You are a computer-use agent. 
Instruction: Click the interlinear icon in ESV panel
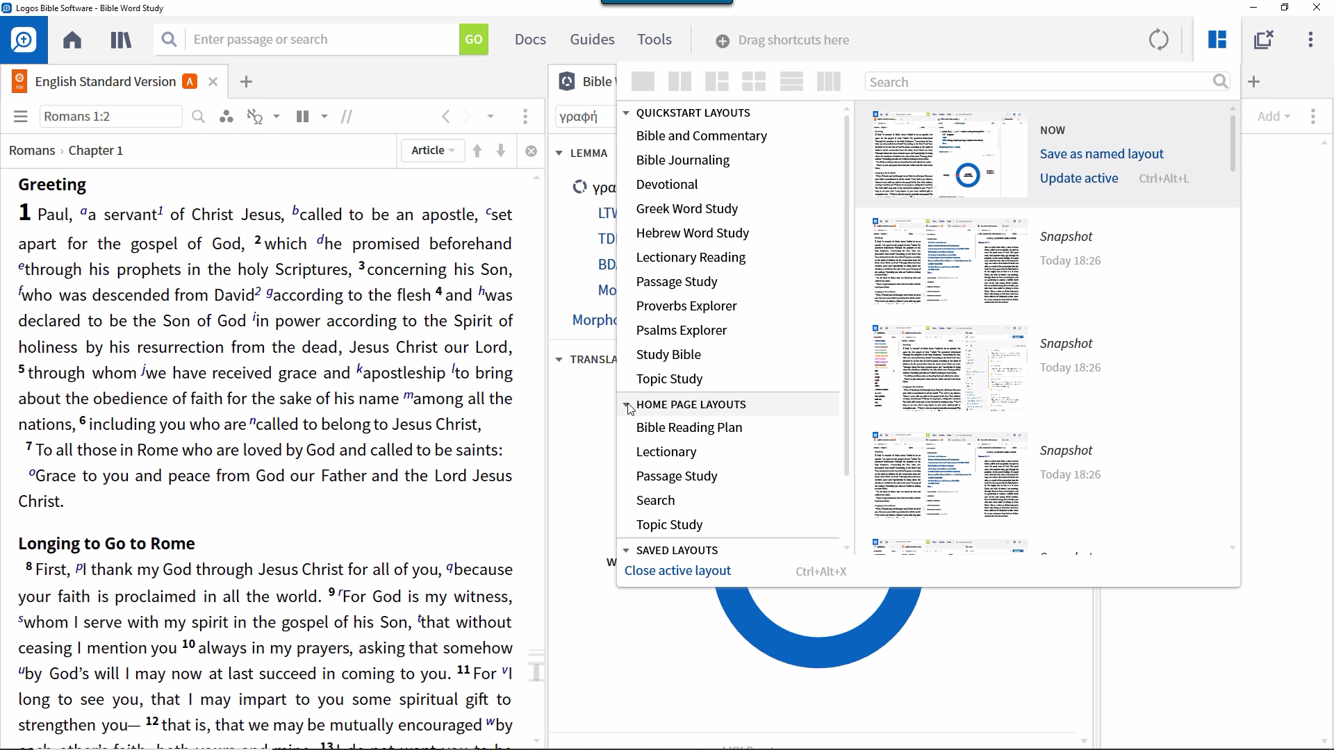[x=255, y=117]
